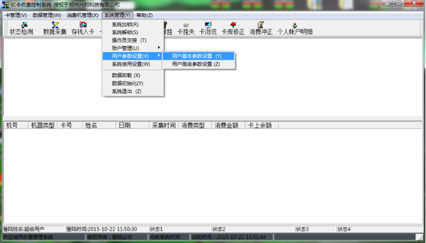Click the 卡库修正 toolbar icon
The image size is (426, 243).
pos(233,28)
